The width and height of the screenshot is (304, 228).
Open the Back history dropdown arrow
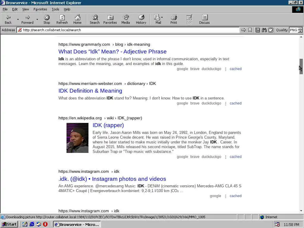[18, 19]
